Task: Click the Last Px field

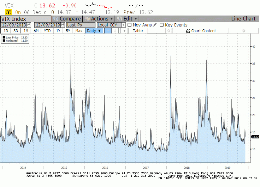Action: [81, 25]
